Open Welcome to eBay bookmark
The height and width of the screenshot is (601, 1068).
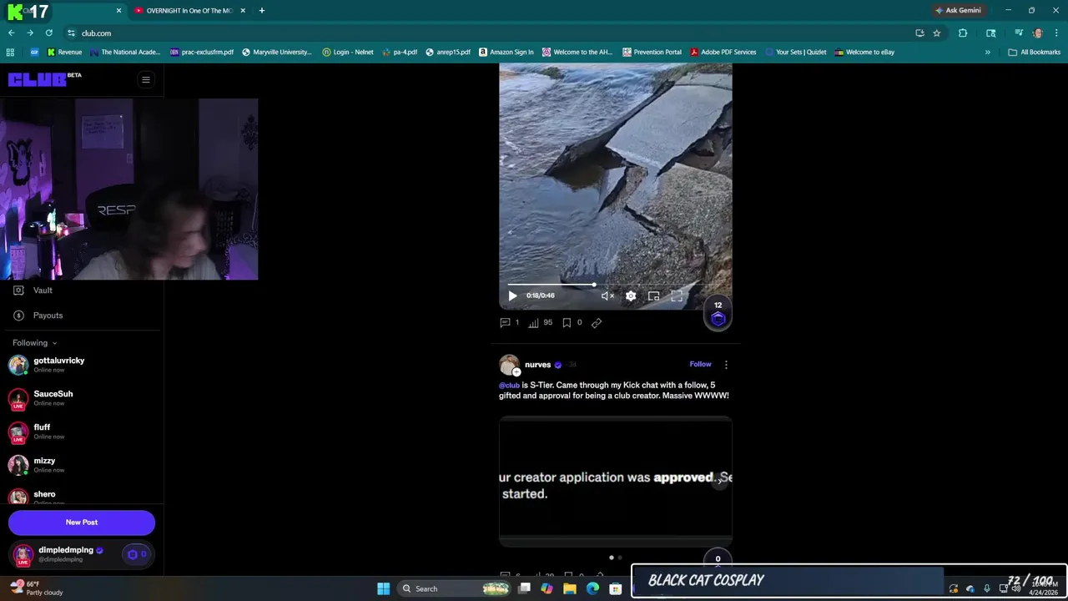click(864, 52)
